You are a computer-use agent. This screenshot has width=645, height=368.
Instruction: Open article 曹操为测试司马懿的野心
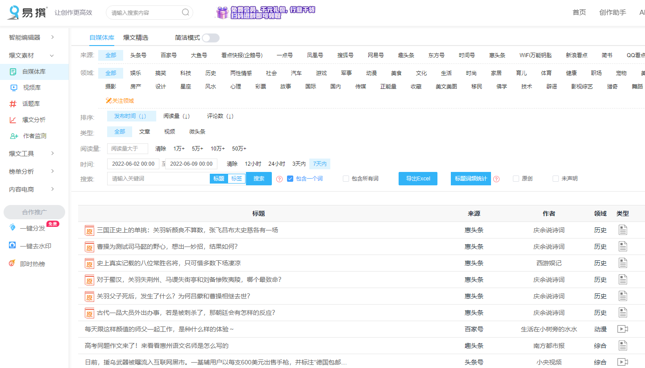[167, 247]
